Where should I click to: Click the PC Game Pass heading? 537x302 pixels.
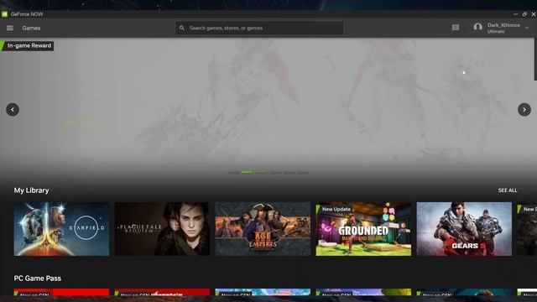(x=38, y=279)
